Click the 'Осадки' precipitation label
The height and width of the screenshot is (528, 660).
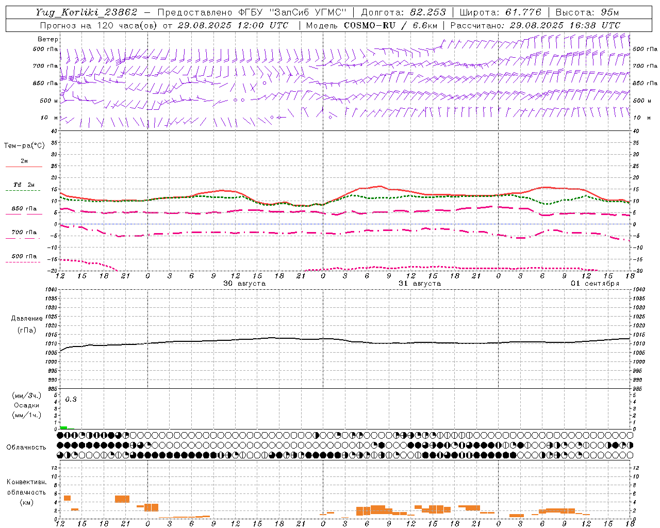[x=26, y=405]
